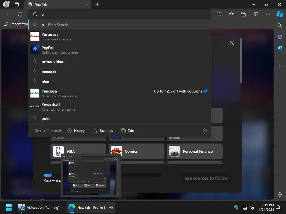
Task: Click 'See sources to follow' button
Action: pos(206,178)
